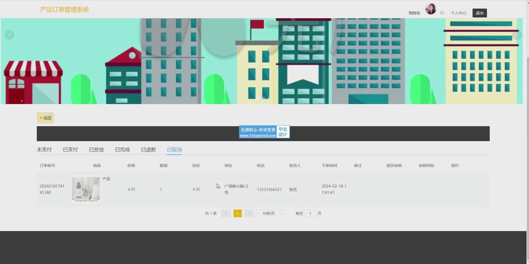Click the 地址 column header
This screenshot has width=529, height=264.
click(228, 165)
